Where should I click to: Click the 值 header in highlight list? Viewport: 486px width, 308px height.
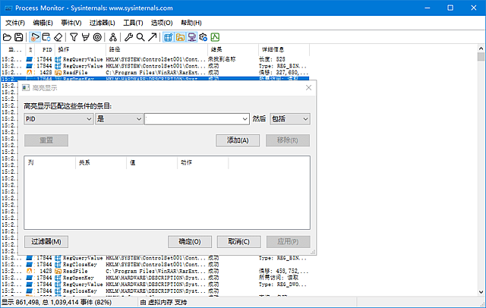[152, 162]
